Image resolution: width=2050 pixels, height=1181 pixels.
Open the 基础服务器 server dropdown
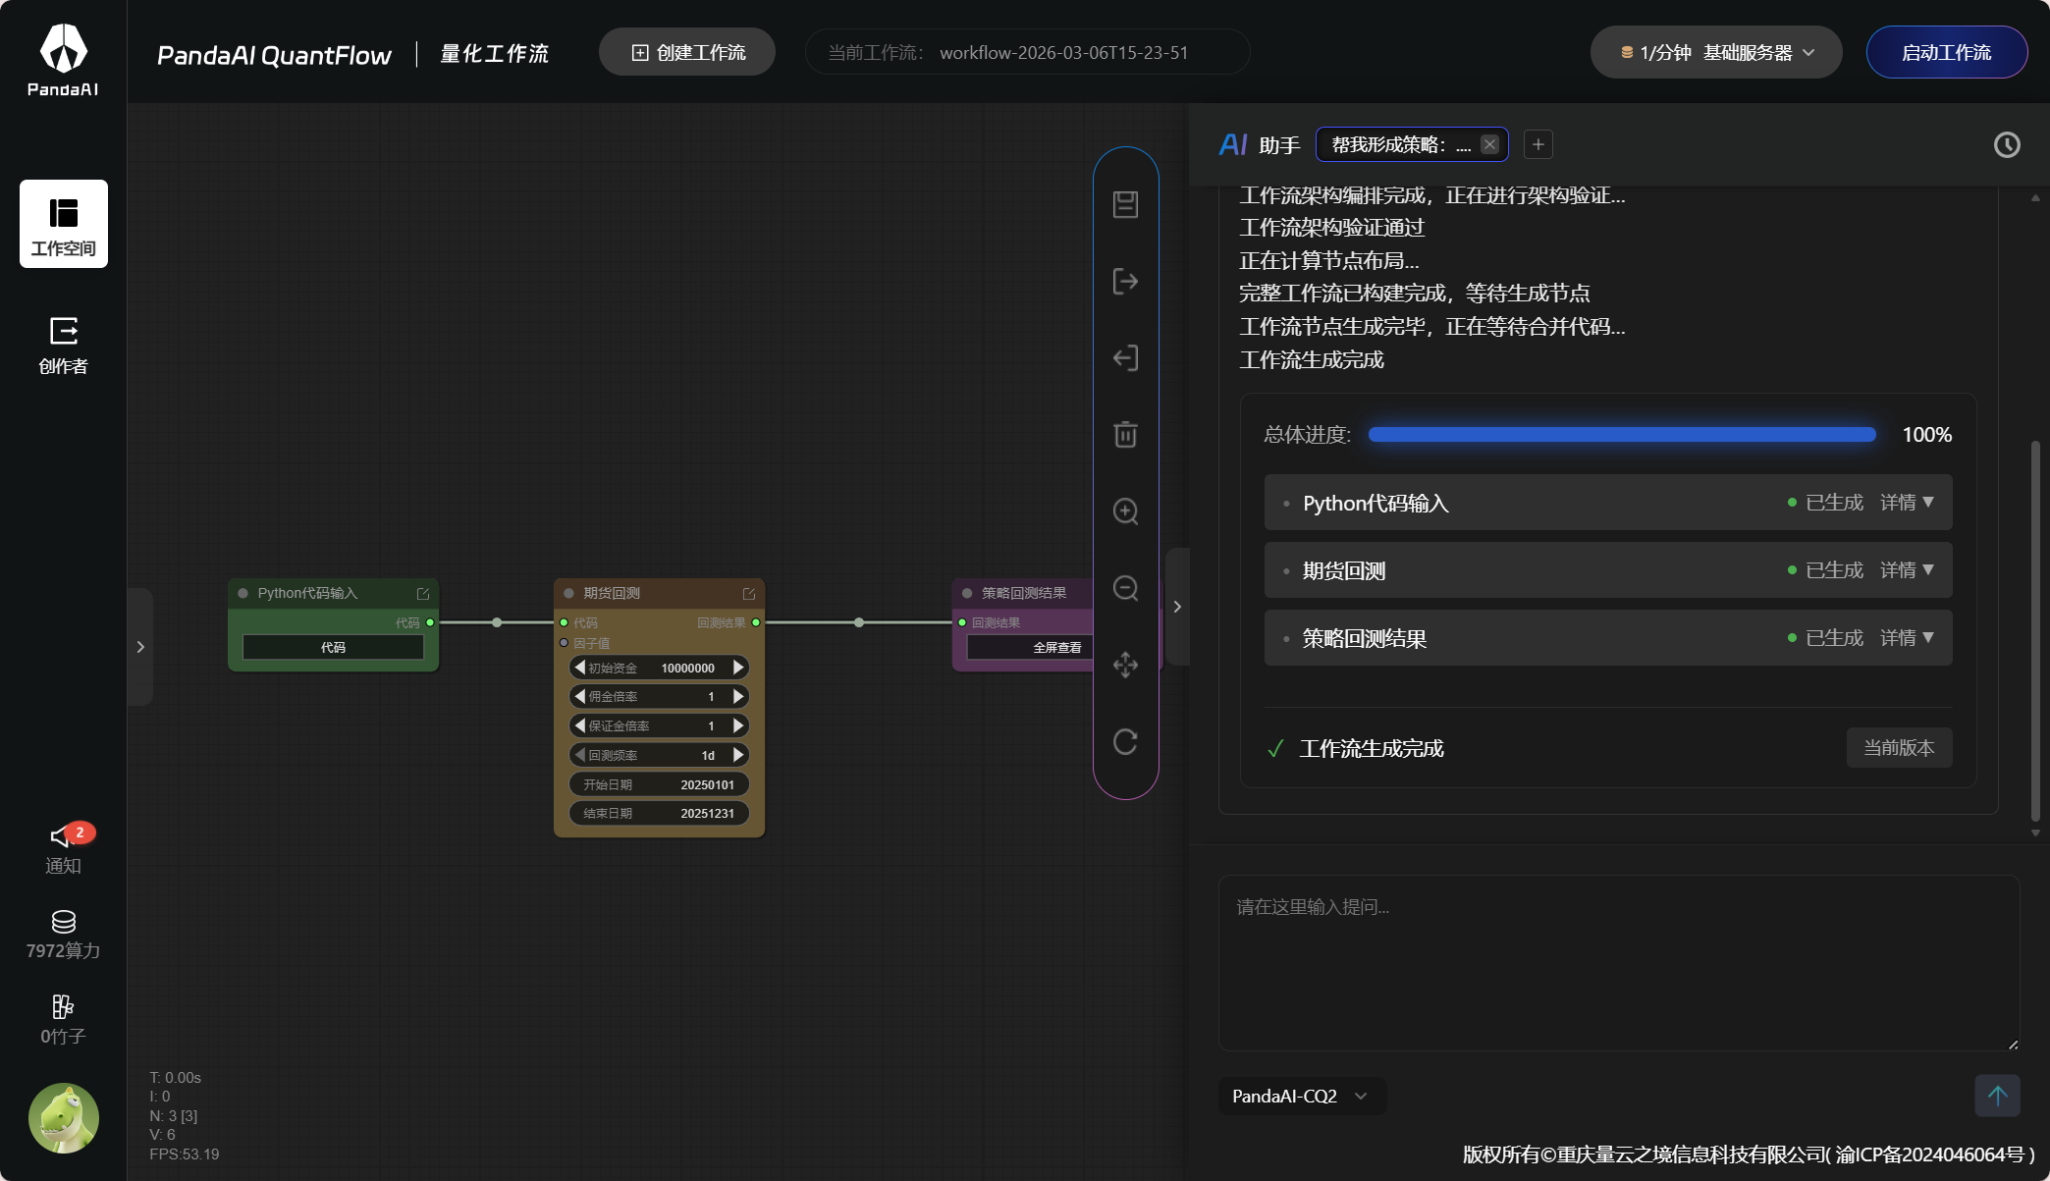pos(1716,53)
